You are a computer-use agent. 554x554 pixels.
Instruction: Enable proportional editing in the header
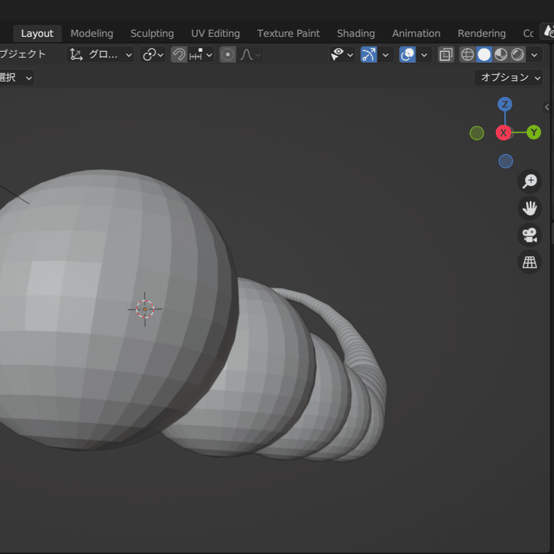pyautogui.click(x=227, y=55)
